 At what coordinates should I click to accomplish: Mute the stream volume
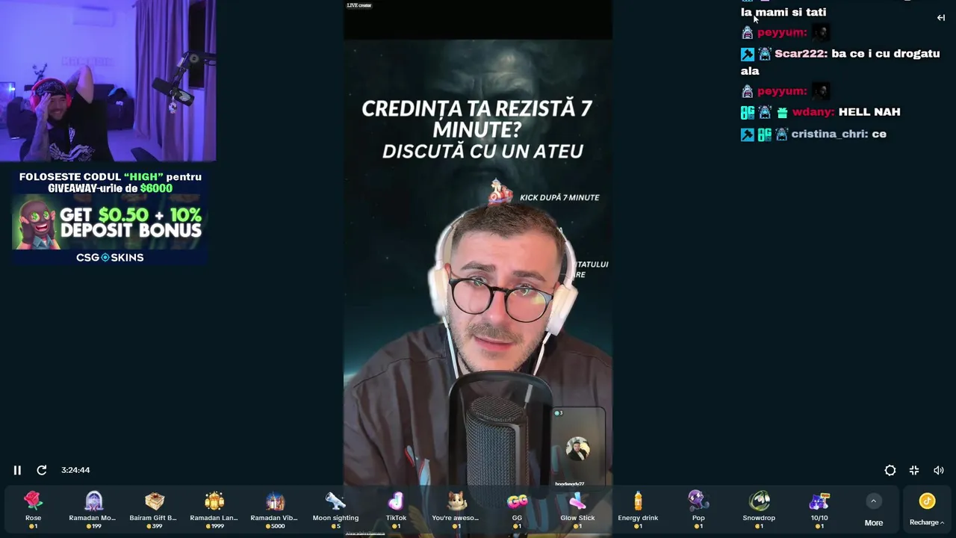pos(939,470)
